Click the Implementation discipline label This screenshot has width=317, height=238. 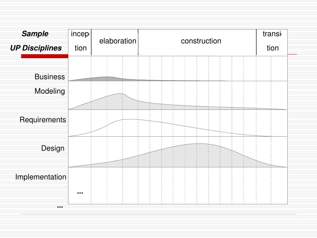pos(41,177)
